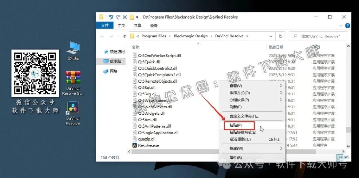Go back with the back arrow
Image resolution: width=359 pixels, height=178 pixels.
point(102,36)
